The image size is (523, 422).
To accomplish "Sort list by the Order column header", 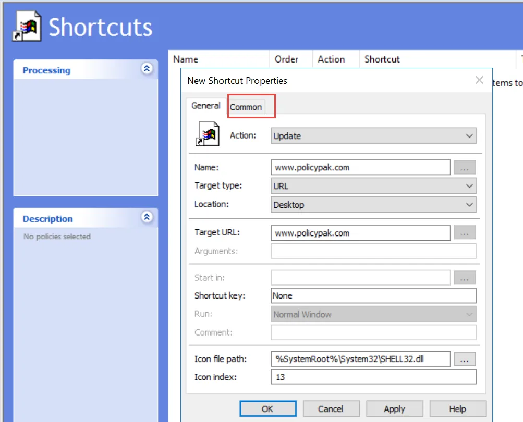I will (x=287, y=59).
